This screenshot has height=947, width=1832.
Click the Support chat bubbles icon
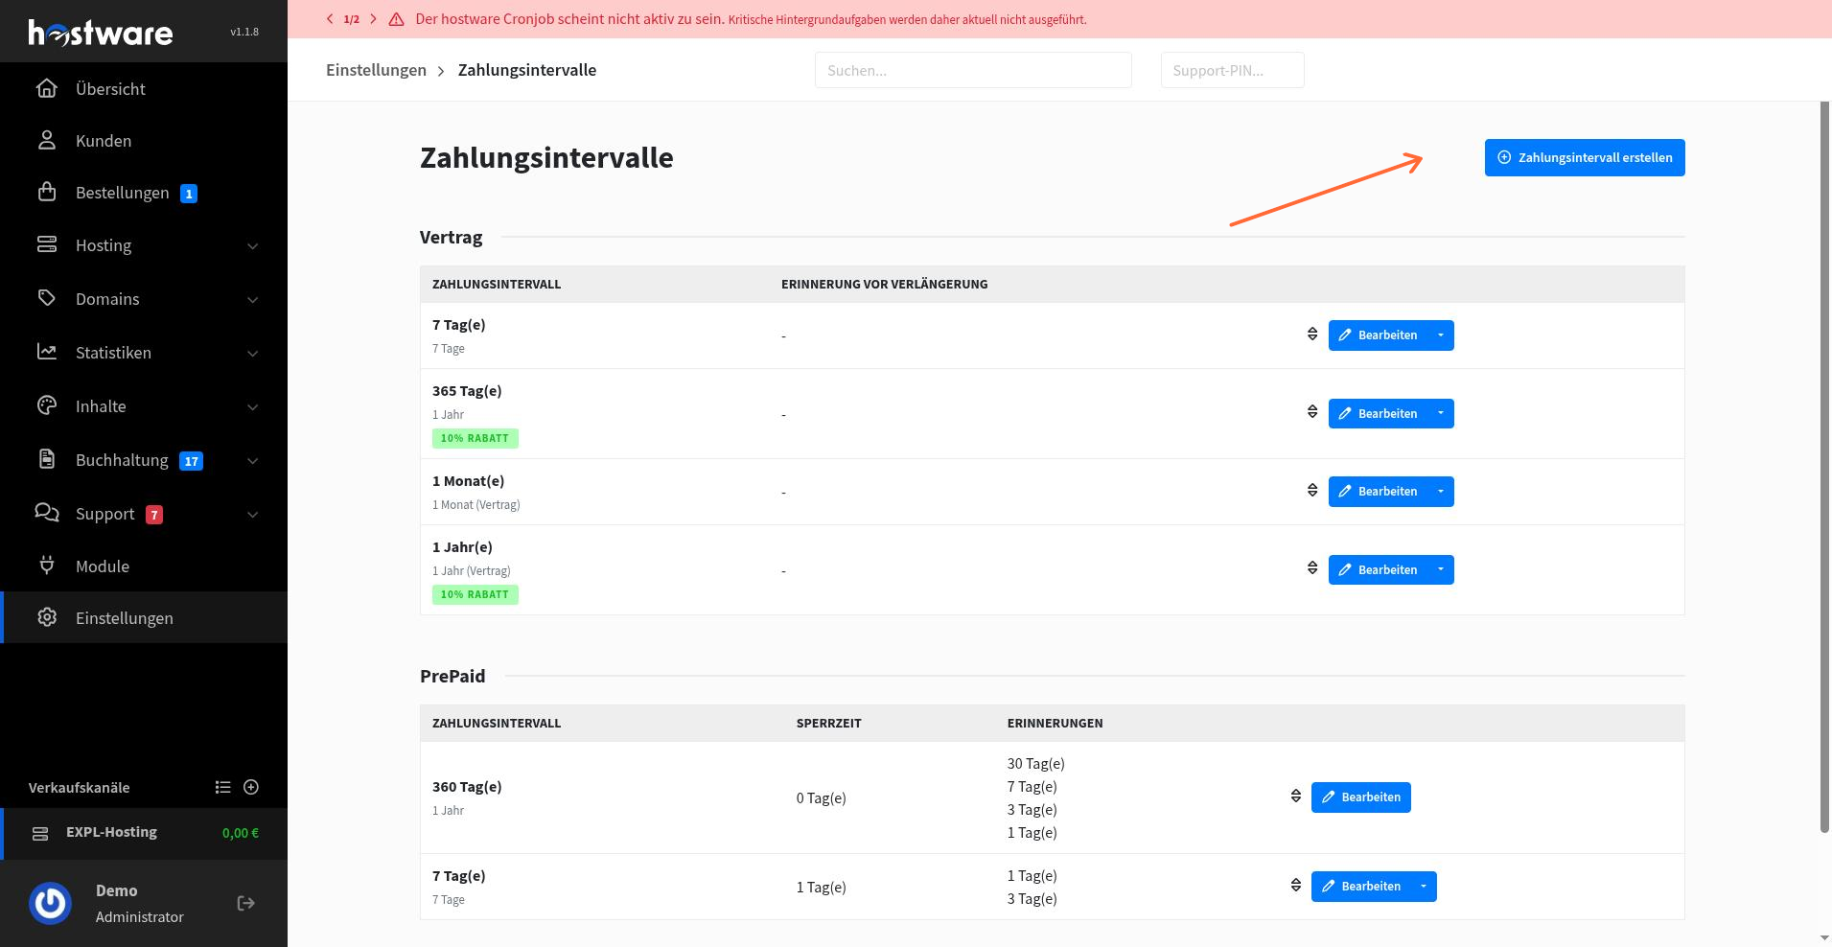(x=46, y=513)
